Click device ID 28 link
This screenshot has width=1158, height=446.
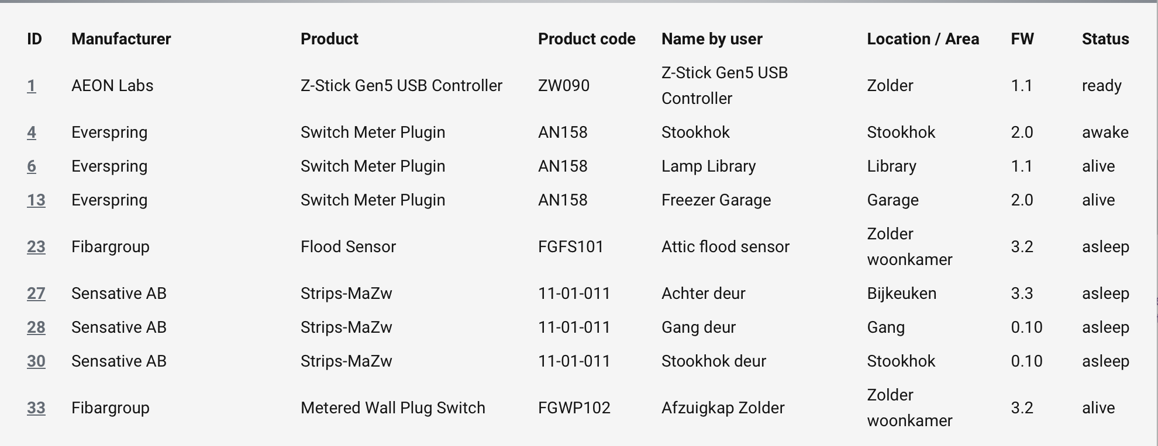point(36,327)
